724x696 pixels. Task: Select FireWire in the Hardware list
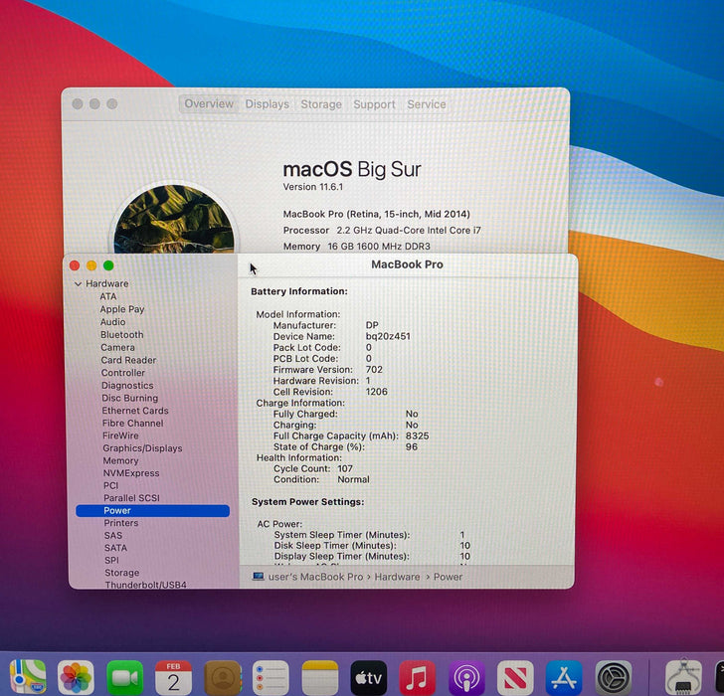pyautogui.click(x=120, y=435)
